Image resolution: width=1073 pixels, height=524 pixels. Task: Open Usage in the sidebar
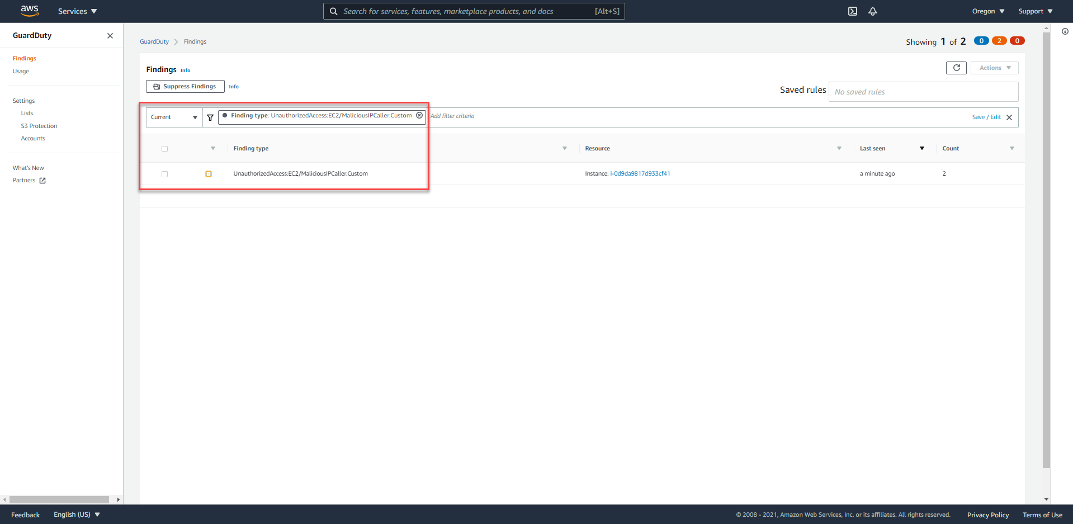(21, 71)
